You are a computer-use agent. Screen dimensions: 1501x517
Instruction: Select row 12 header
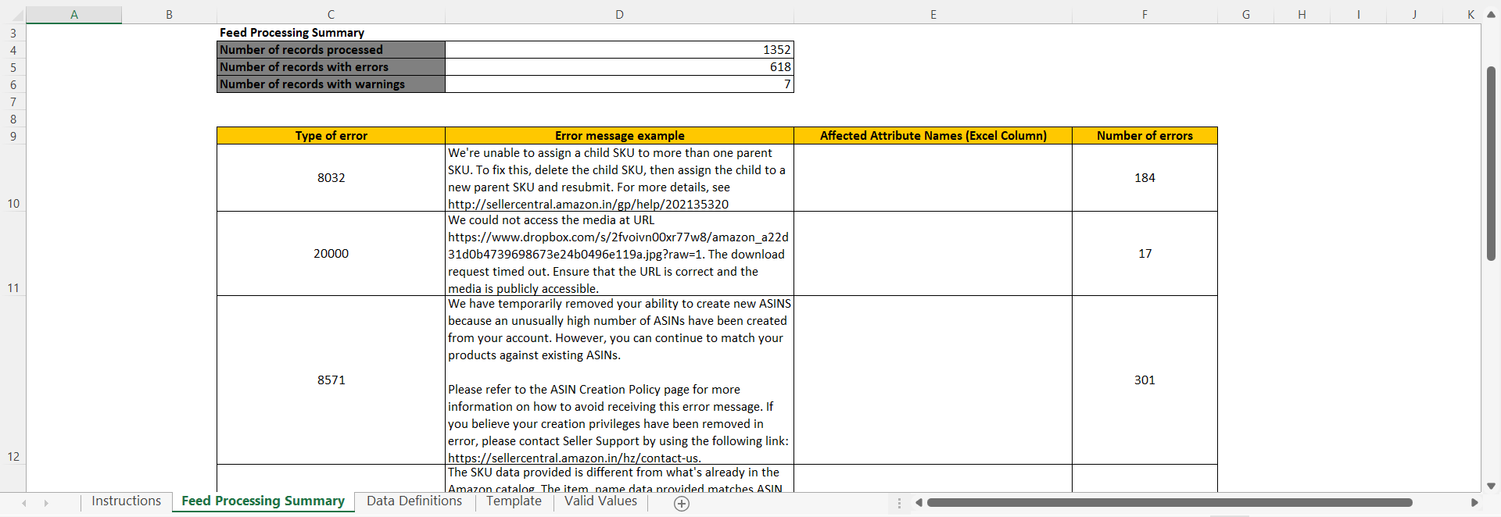(13, 380)
